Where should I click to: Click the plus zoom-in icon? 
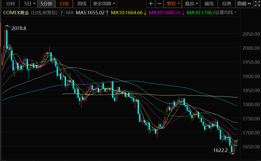coord(151,4)
